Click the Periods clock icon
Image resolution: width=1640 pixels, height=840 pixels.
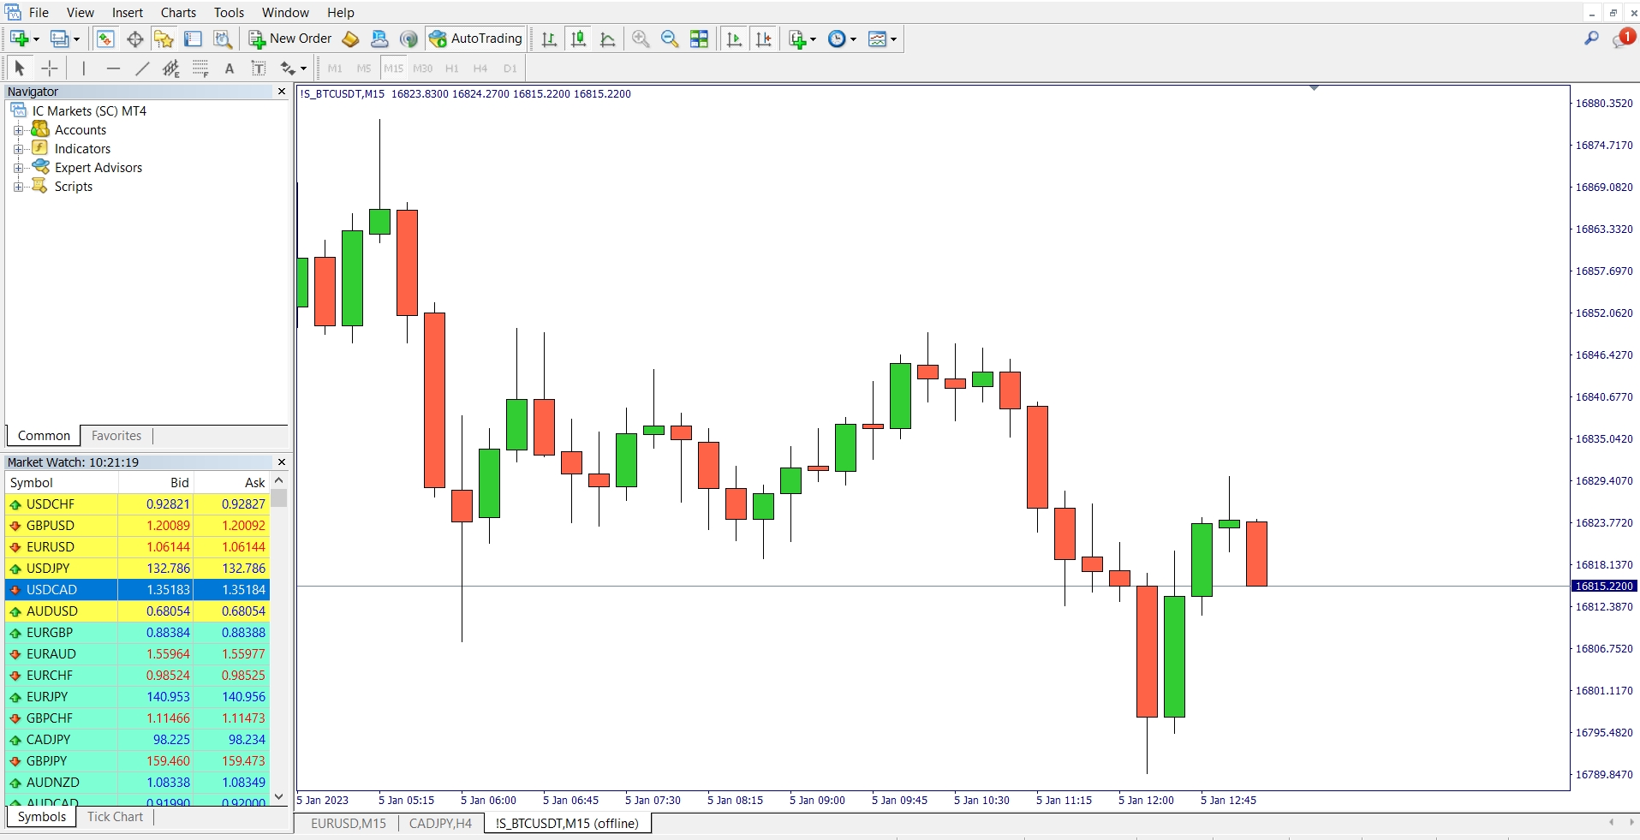pos(837,39)
